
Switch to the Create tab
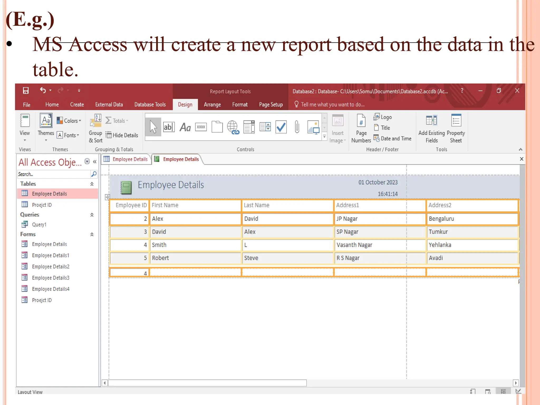pos(77,105)
